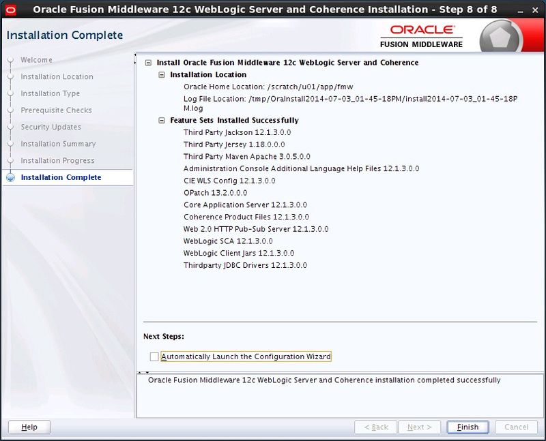Minimize the installer window

click(520, 11)
